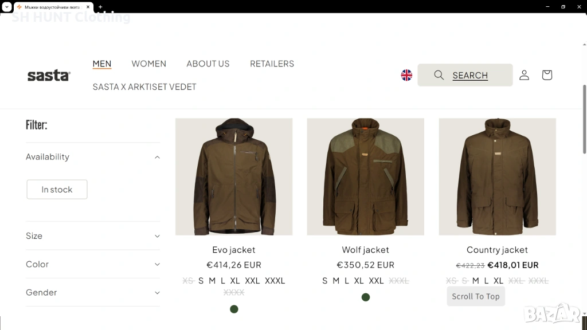587x330 pixels.
Task: Open the language flag selector
Action: coord(406,75)
